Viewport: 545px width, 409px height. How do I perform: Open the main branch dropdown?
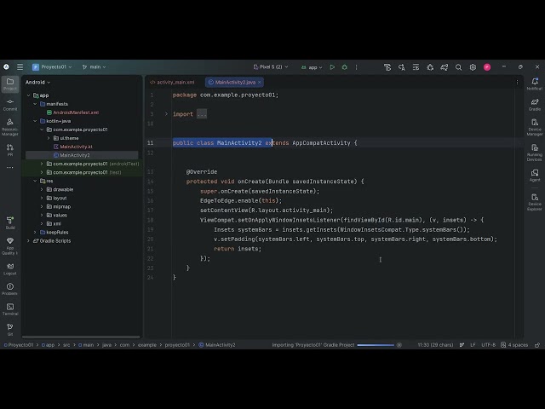click(x=94, y=66)
